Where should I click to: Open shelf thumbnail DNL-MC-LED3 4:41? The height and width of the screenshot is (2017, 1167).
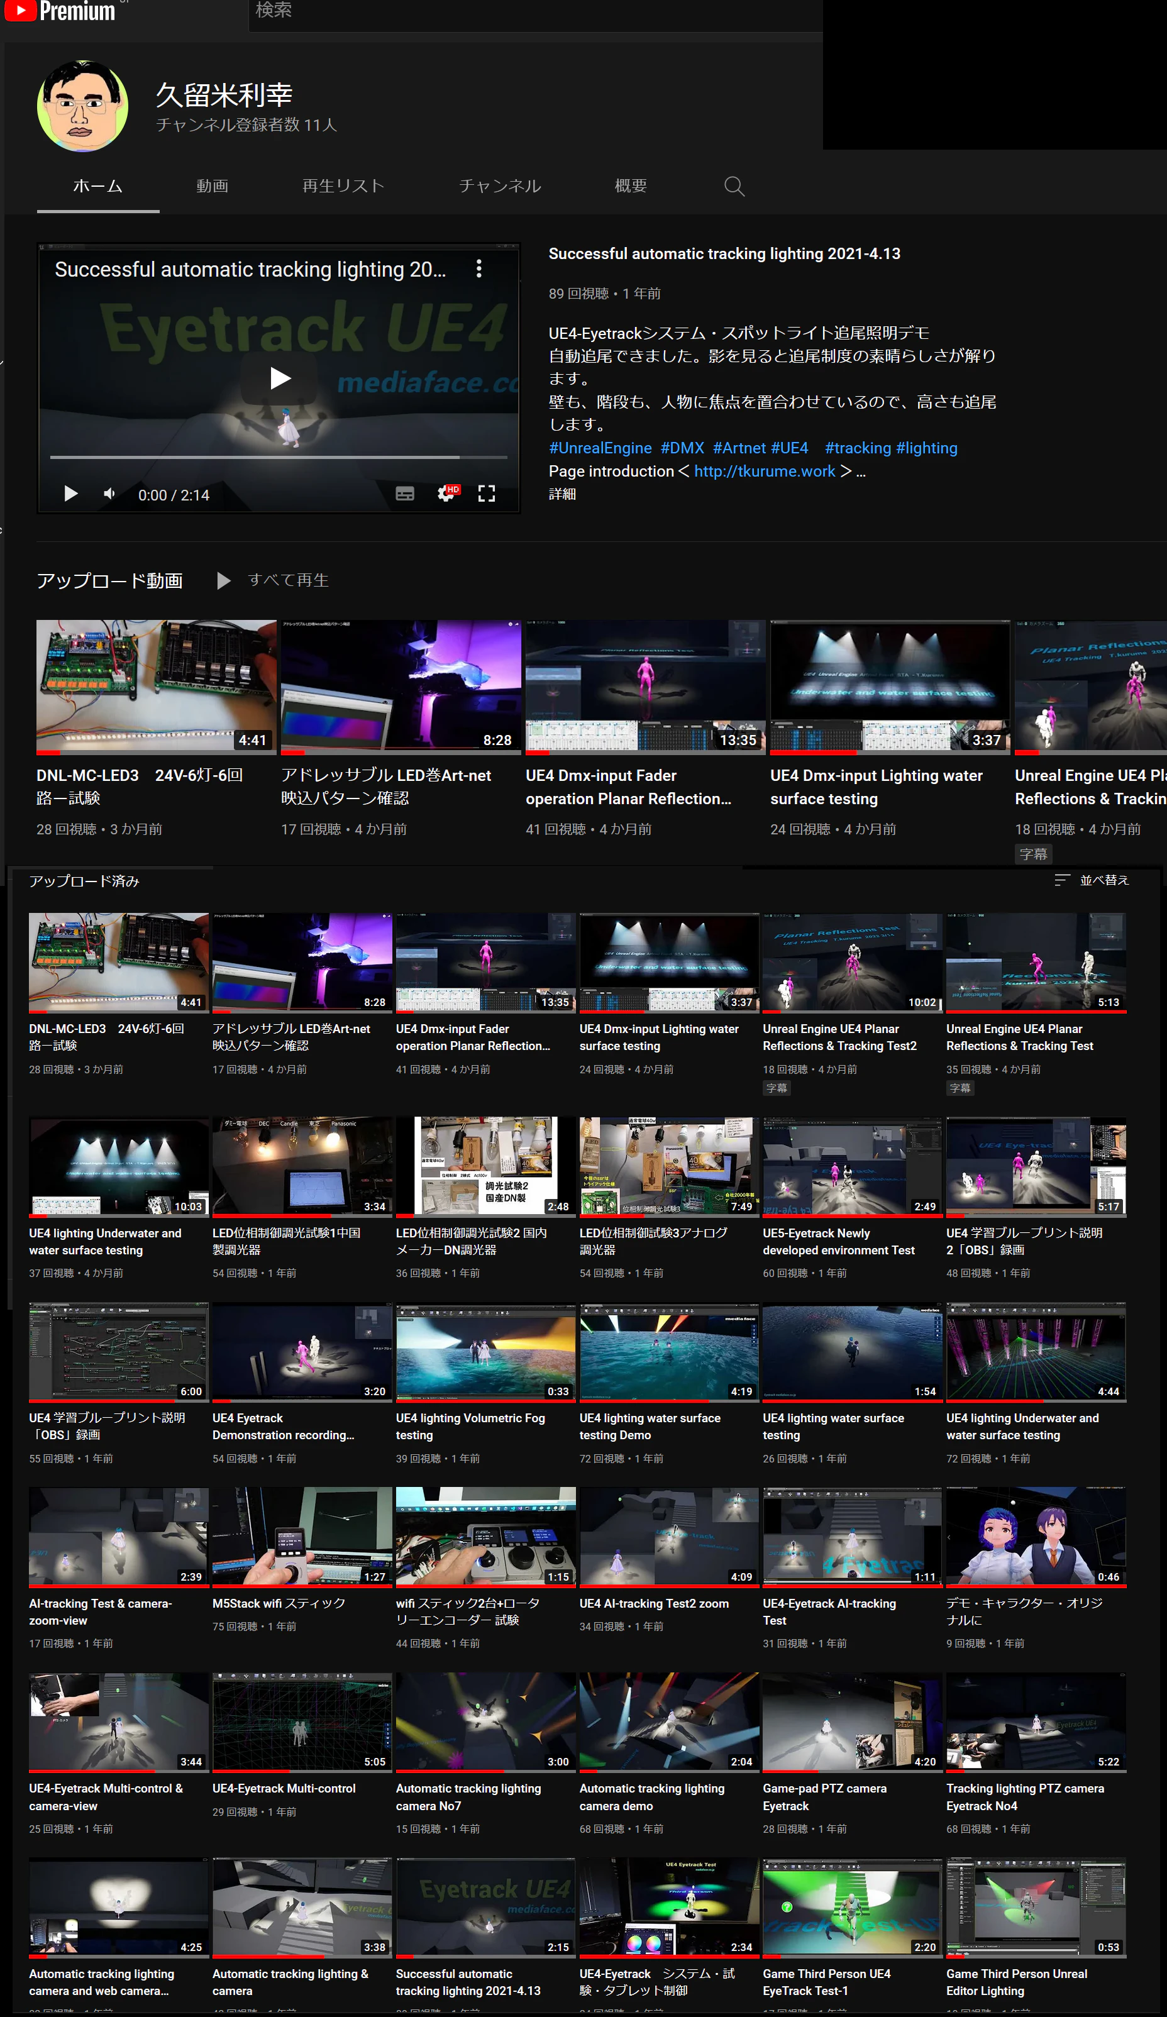click(156, 686)
